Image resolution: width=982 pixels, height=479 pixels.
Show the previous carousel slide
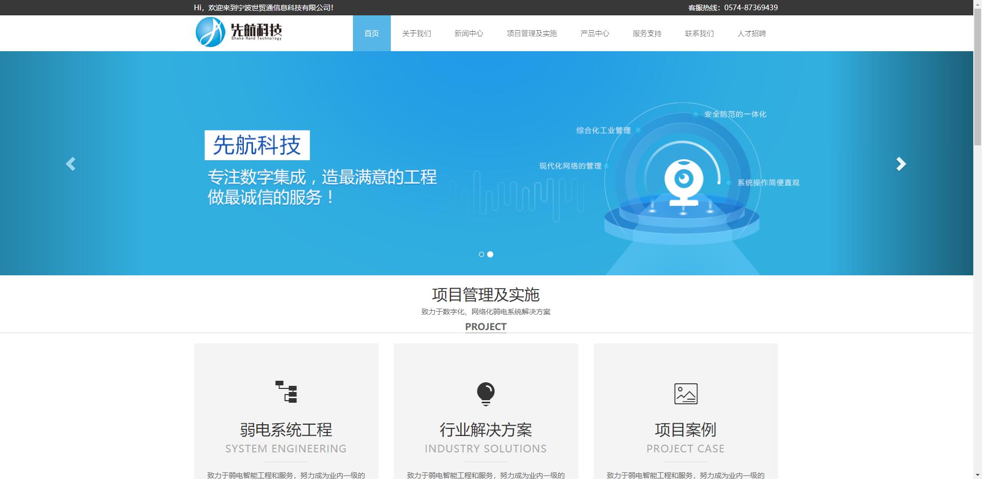pyautogui.click(x=71, y=164)
